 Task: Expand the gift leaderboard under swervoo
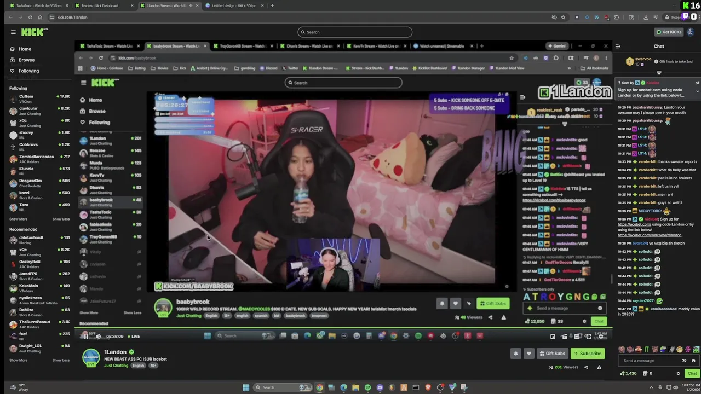pyautogui.click(x=659, y=72)
